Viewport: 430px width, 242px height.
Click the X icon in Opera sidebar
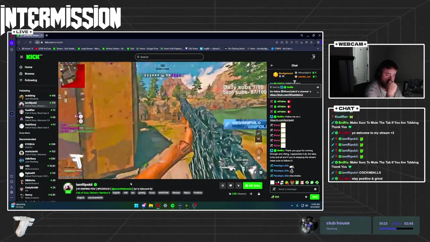12,114
